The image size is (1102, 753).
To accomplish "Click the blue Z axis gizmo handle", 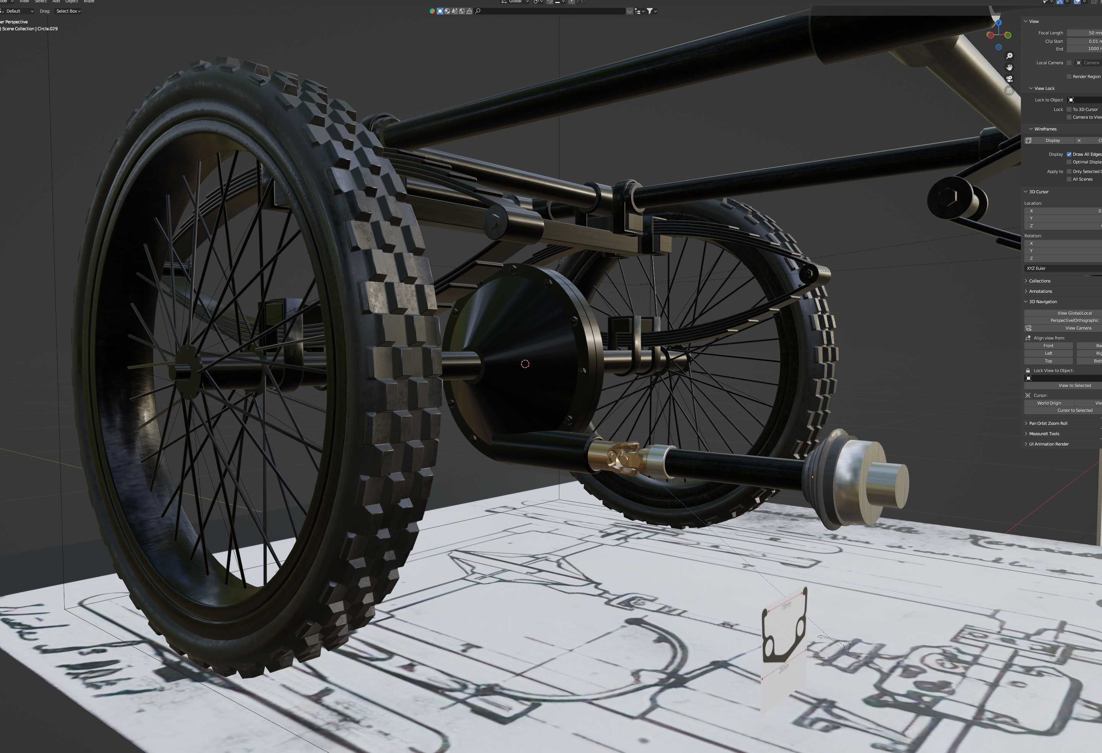I will (x=998, y=22).
